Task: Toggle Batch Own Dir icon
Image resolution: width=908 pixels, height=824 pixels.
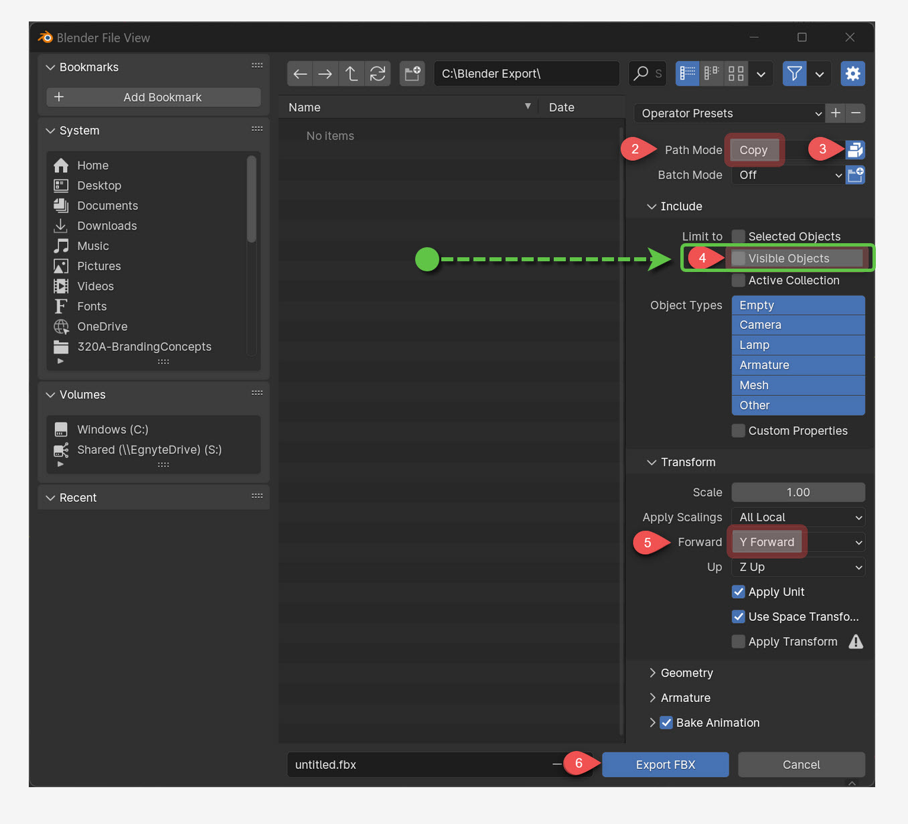Action: pyautogui.click(x=855, y=175)
